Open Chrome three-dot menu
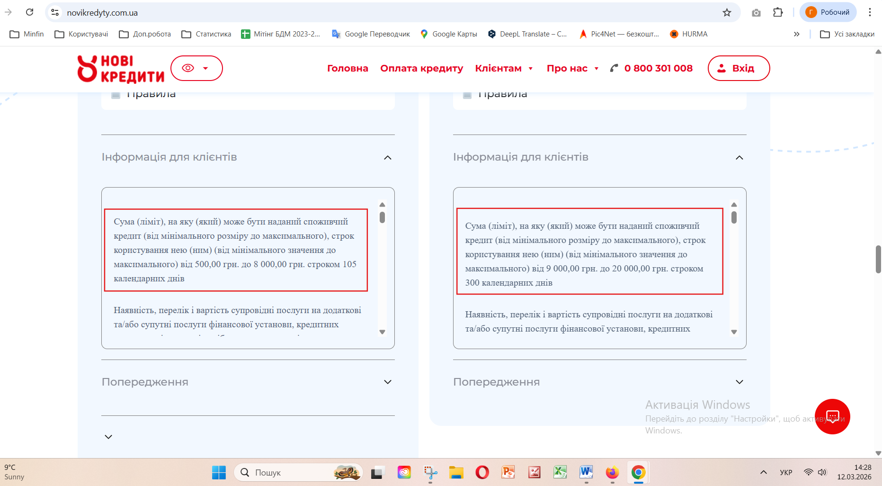The image size is (882, 486). 870,12
